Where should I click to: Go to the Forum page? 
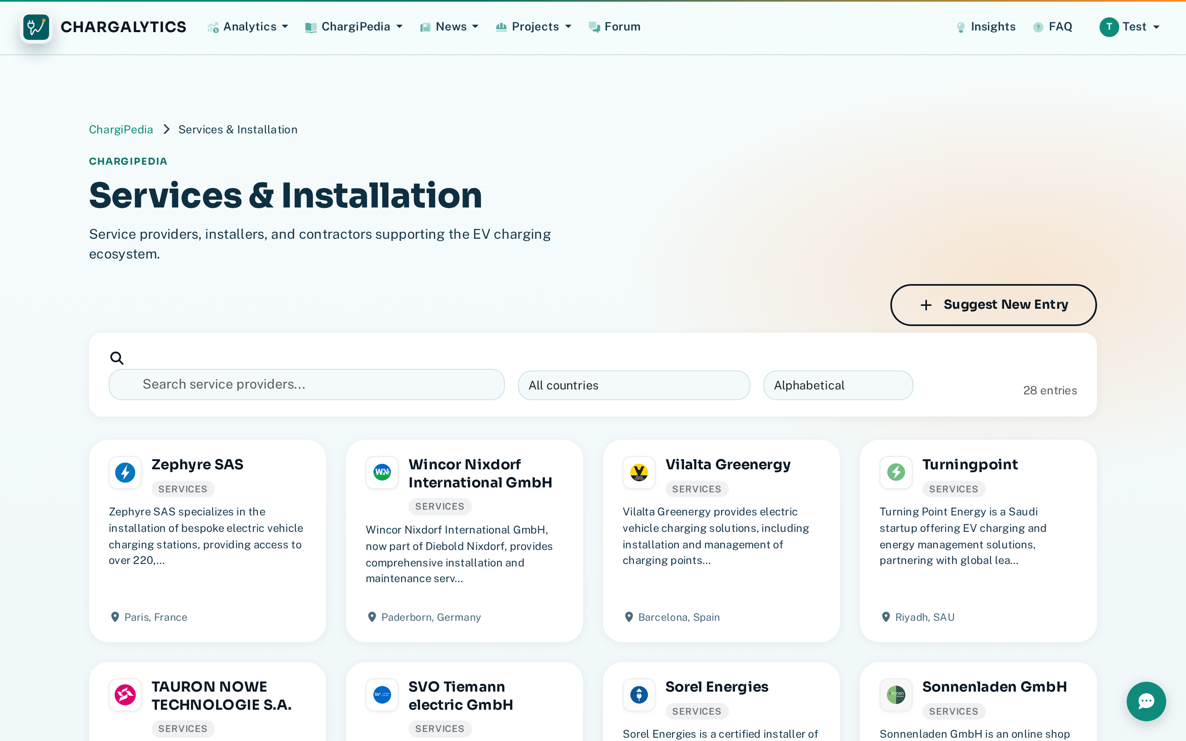coord(614,27)
